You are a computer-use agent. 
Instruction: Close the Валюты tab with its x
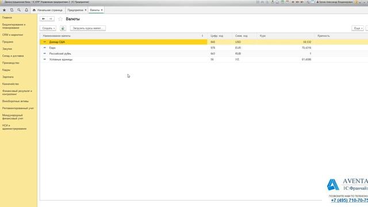(x=102, y=10)
